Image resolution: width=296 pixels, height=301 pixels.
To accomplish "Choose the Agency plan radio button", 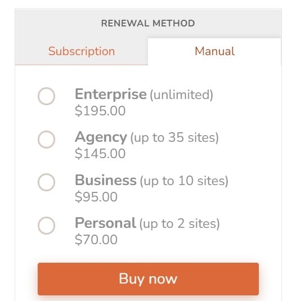I will (x=47, y=140).
